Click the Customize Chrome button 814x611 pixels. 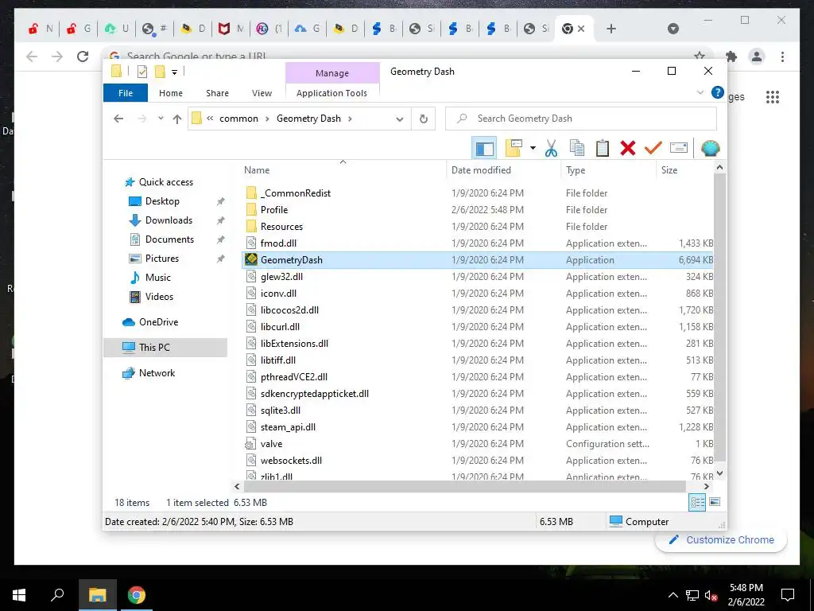(x=721, y=540)
